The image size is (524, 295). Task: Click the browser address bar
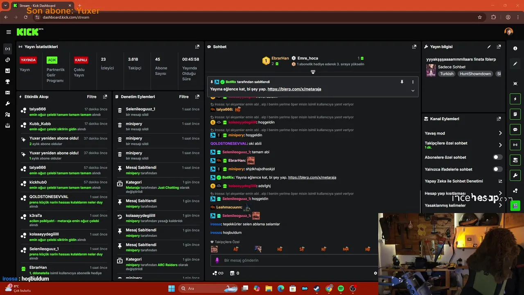click(x=258, y=17)
